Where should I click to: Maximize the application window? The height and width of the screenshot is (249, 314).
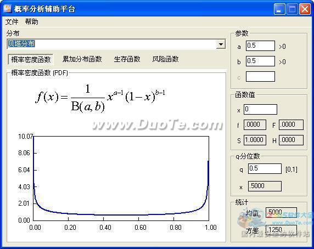(292, 9)
